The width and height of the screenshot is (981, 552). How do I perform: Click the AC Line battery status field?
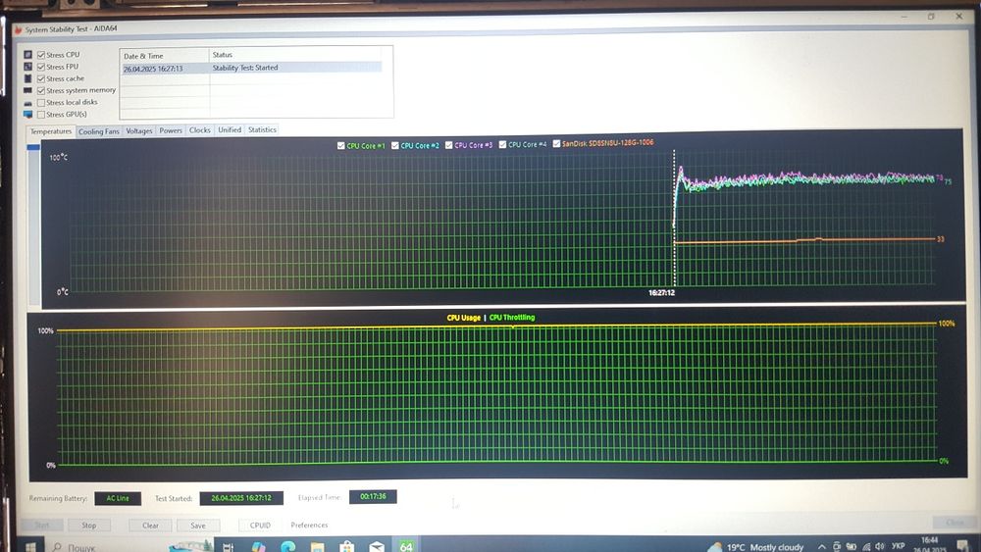(117, 498)
